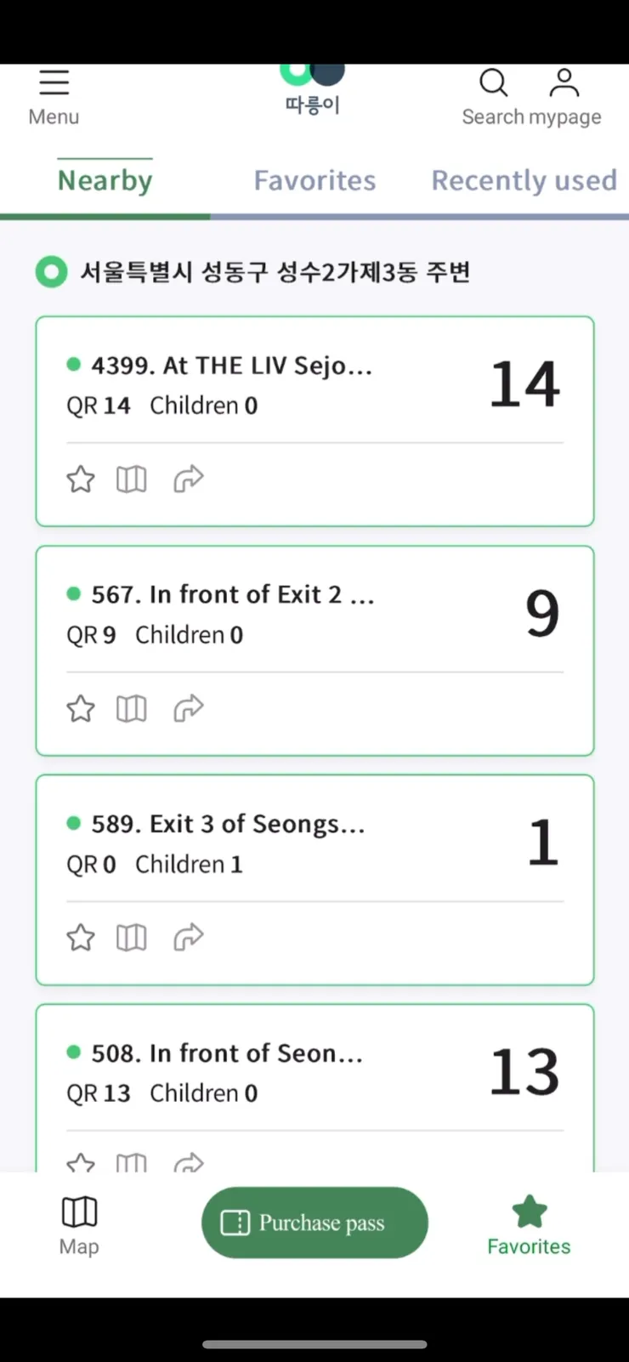Select the Recently used tab
629x1362 pixels.
[524, 180]
